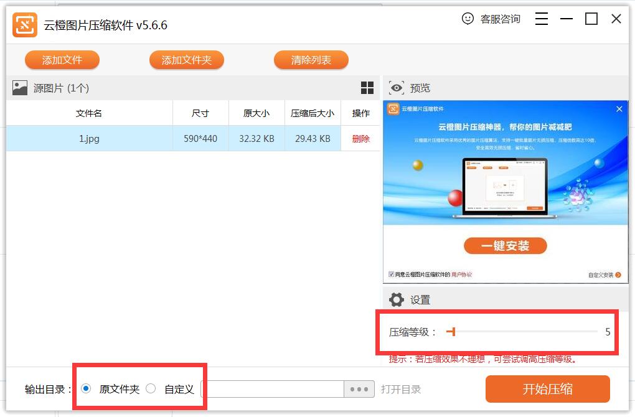This screenshot has width=635, height=417.
Task: Start compression with 开始压缩
Action: pyautogui.click(x=547, y=389)
